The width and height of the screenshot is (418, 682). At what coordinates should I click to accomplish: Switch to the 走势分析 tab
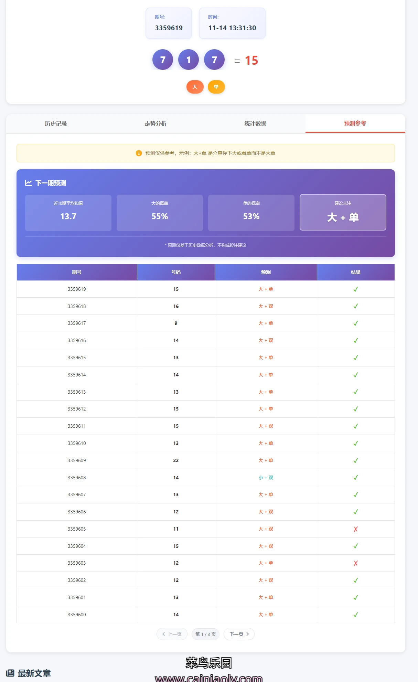(x=156, y=124)
